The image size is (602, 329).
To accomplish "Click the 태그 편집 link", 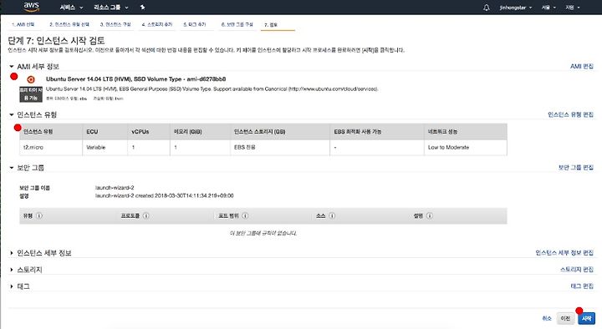I will (x=582, y=286).
